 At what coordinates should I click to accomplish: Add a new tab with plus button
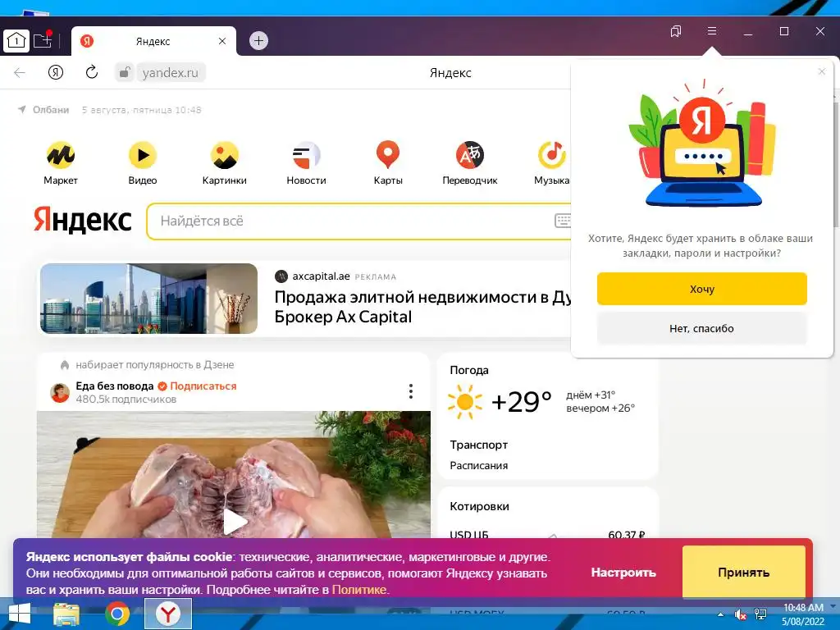click(258, 41)
